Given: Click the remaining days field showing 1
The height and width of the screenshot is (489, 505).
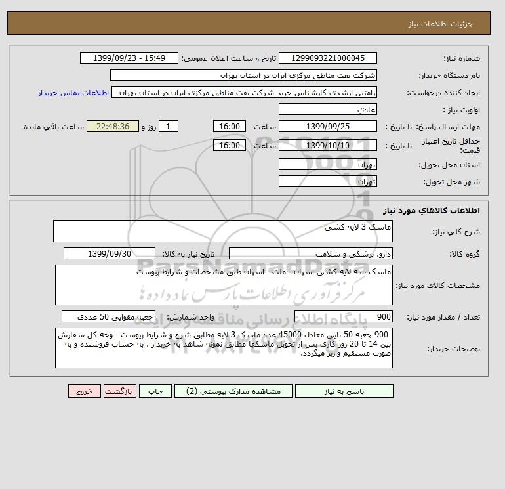Looking at the screenshot, I should [x=169, y=127].
